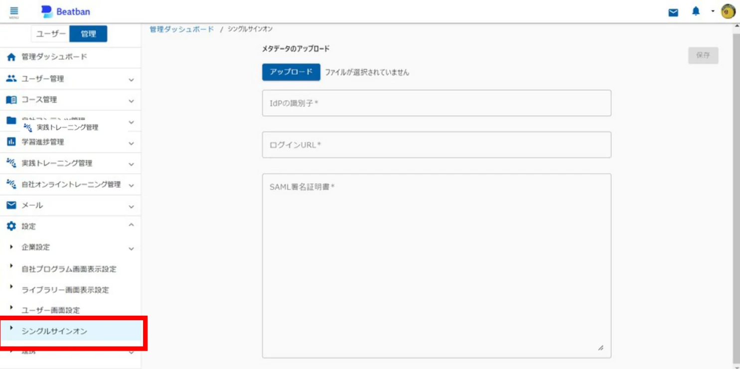Expand 自社オンライントレーニング管理 chevron
740x369 pixels.
click(131, 185)
